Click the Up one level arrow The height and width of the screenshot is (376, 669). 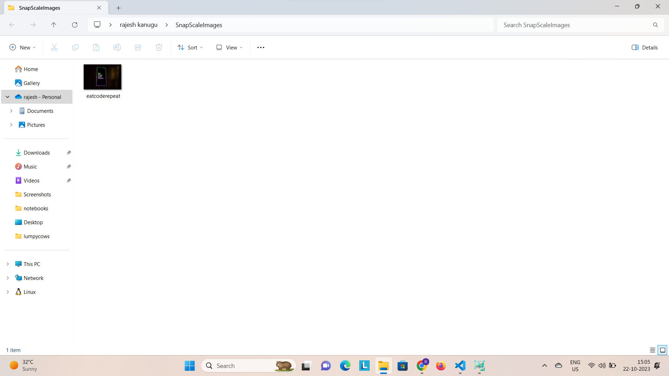click(x=54, y=25)
